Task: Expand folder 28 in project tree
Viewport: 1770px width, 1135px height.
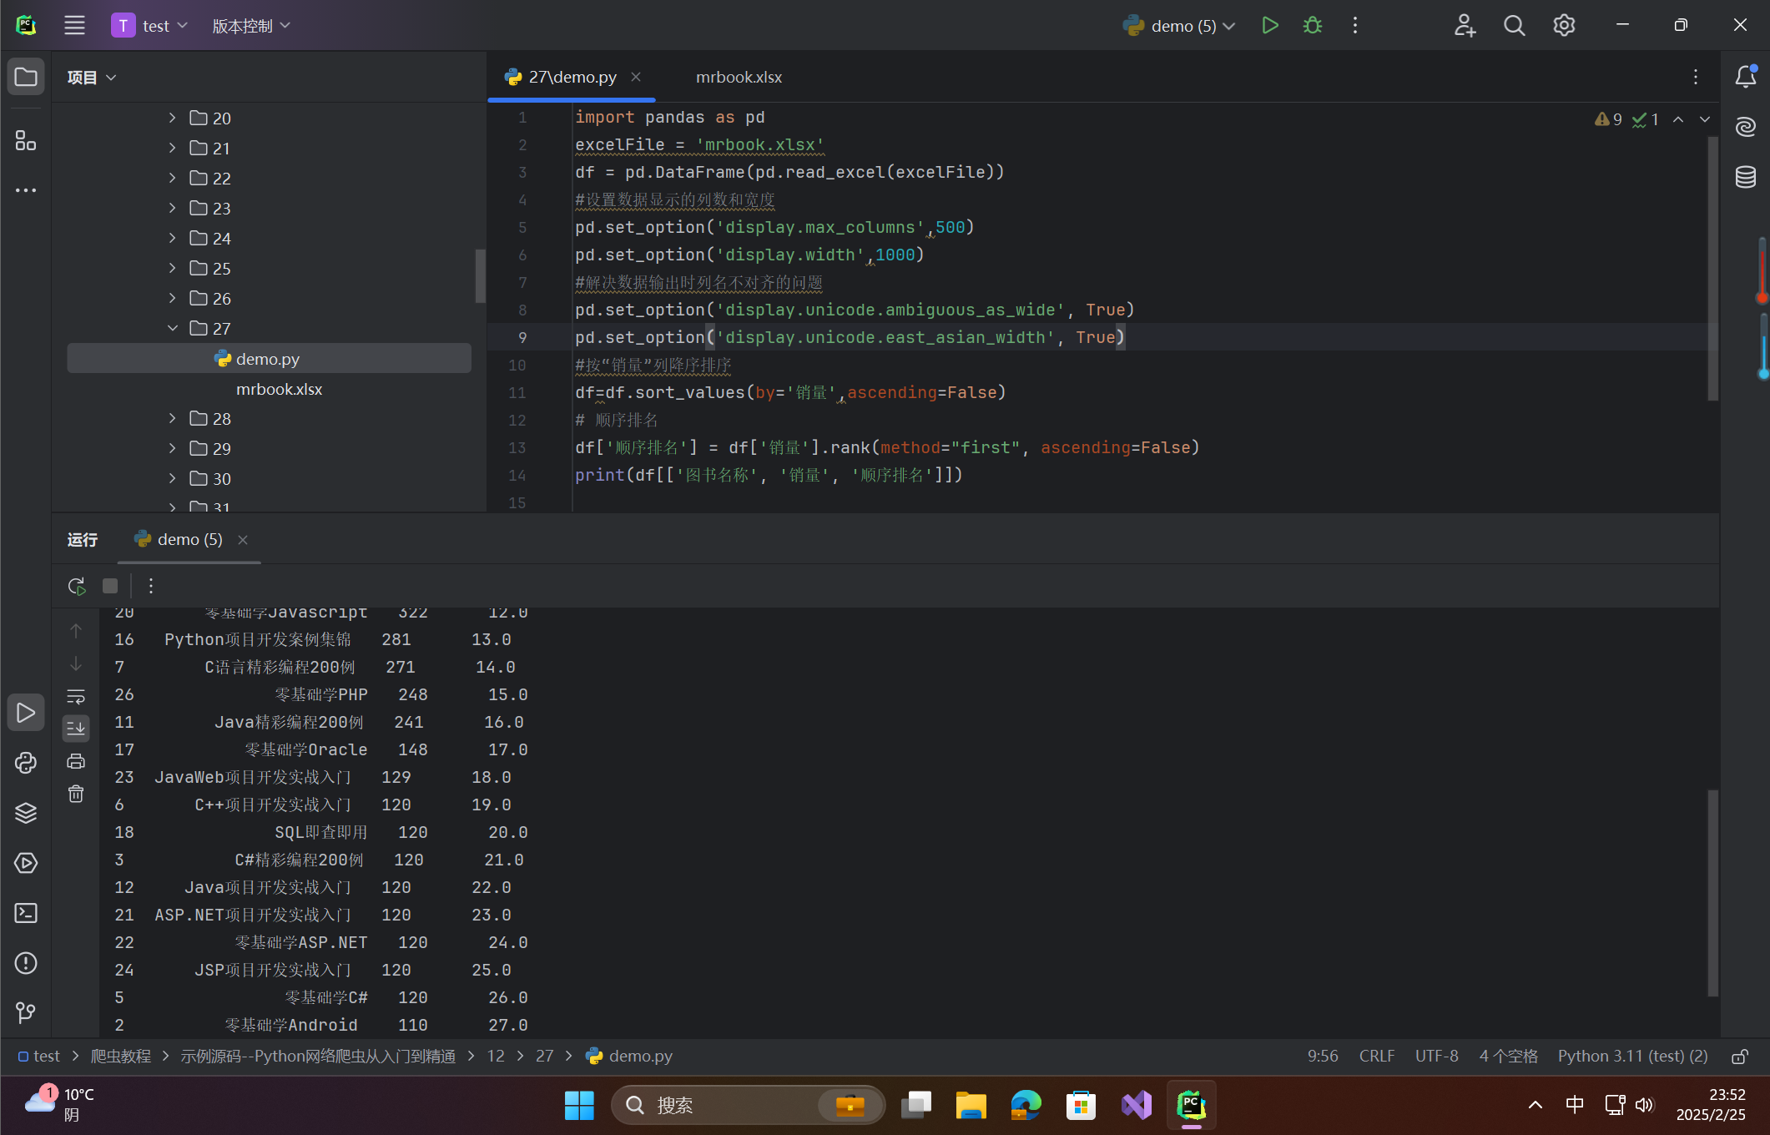Action: (172, 418)
